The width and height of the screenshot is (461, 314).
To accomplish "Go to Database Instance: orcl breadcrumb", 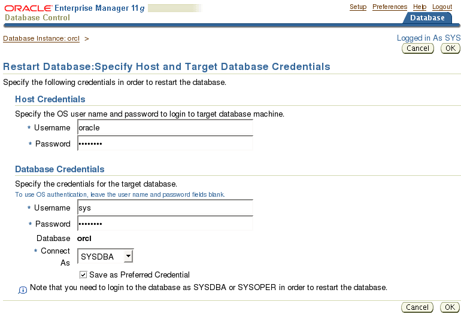I will [41, 38].
